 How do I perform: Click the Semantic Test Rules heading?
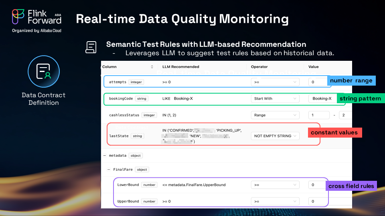tap(206, 44)
